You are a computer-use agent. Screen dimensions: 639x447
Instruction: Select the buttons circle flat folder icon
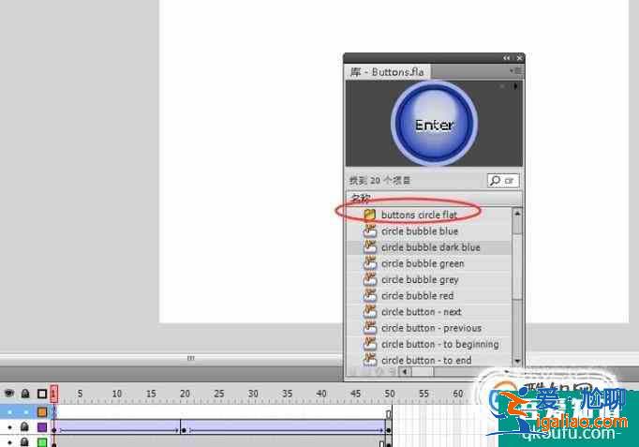pyautogui.click(x=369, y=215)
